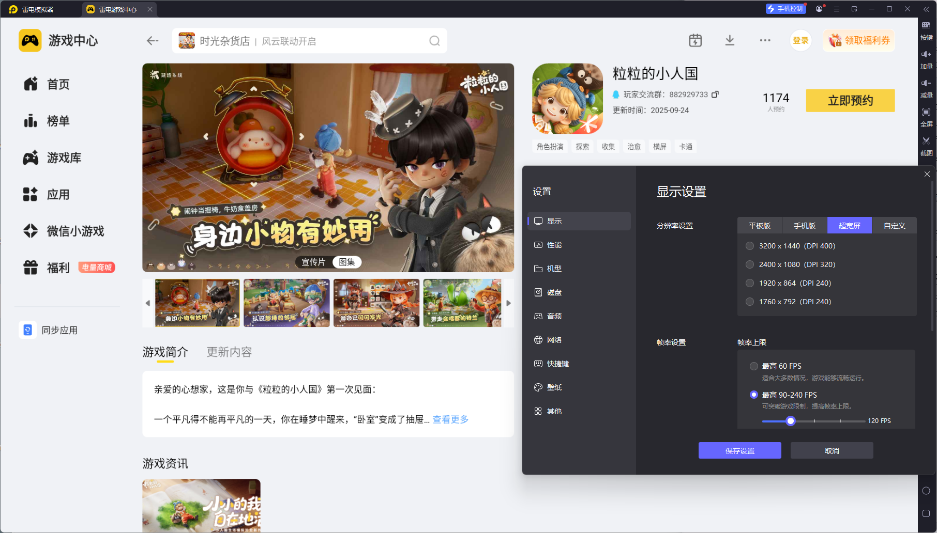Click the 粒粒的小人国 game icon
The height and width of the screenshot is (533, 937).
(568, 99)
